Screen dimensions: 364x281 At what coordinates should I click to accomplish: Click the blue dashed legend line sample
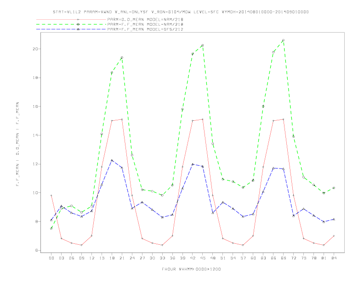(x=71, y=29)
